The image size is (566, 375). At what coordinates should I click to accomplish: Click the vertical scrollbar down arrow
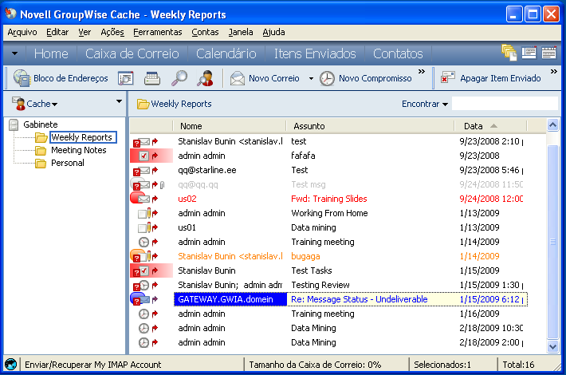pos(553,347)
